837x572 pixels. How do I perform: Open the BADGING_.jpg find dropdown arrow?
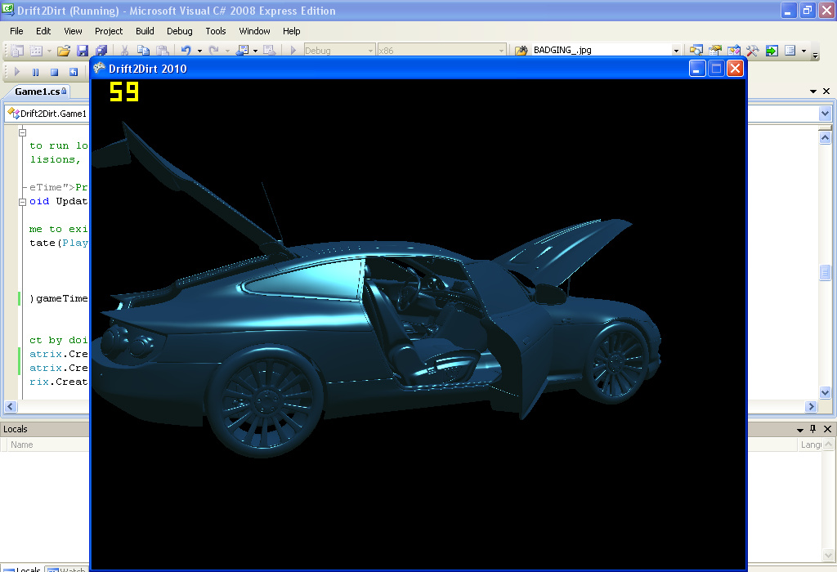point(676,51)
